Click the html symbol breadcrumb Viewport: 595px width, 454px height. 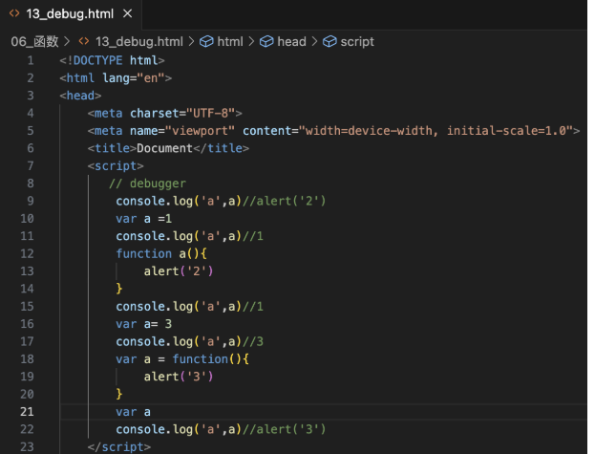pos(230,41)
